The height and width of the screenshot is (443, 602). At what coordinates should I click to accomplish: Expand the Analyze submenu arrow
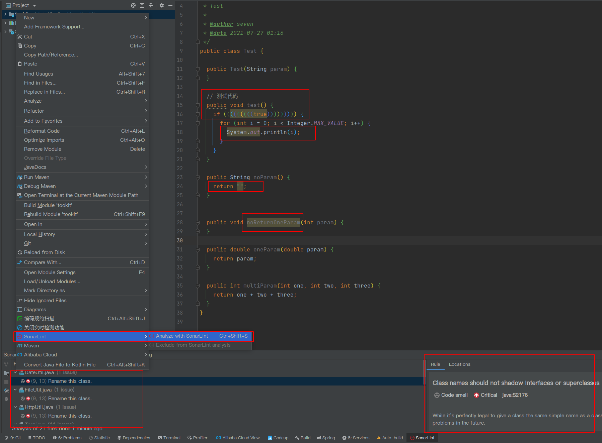tap(146, 101)
